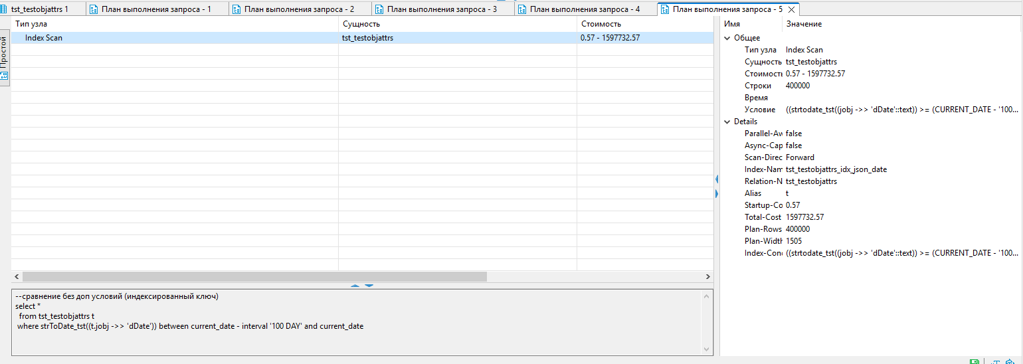Viewport: 1023px width, 364px height.
Task: Select the Index-Name property row
Action: (x=836, y=169)
